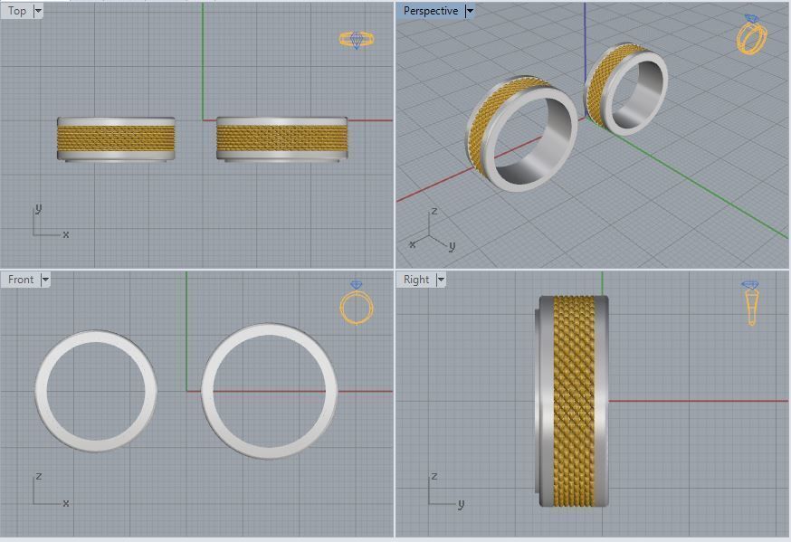Open the Front viewport dropdown arrow
Viewport: 791px width, 542px height.
(45, 280)
